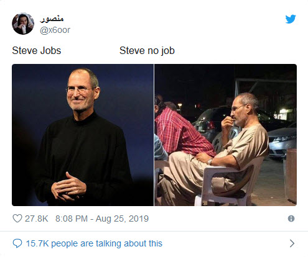The height and width of the screenshot is (257, 308).
Task: Open the tweet info circle icon
Action: (291, 219)
